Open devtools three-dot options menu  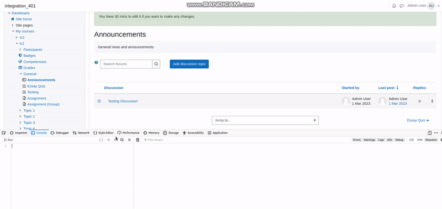click(436, 133)
